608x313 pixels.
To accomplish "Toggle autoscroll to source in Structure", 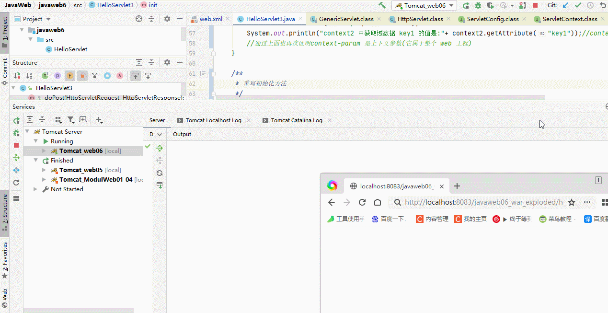I will coord(136,76).
